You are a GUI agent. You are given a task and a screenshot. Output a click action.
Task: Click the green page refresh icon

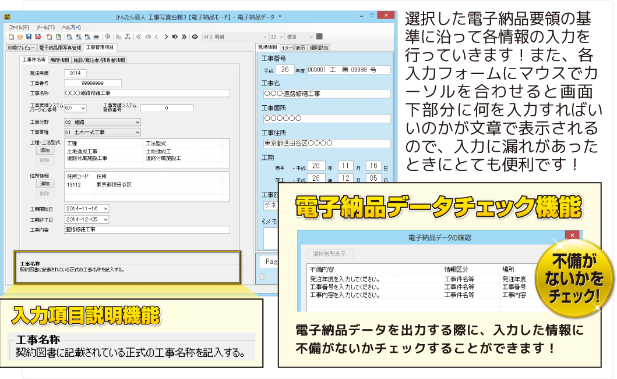[58, 37]
